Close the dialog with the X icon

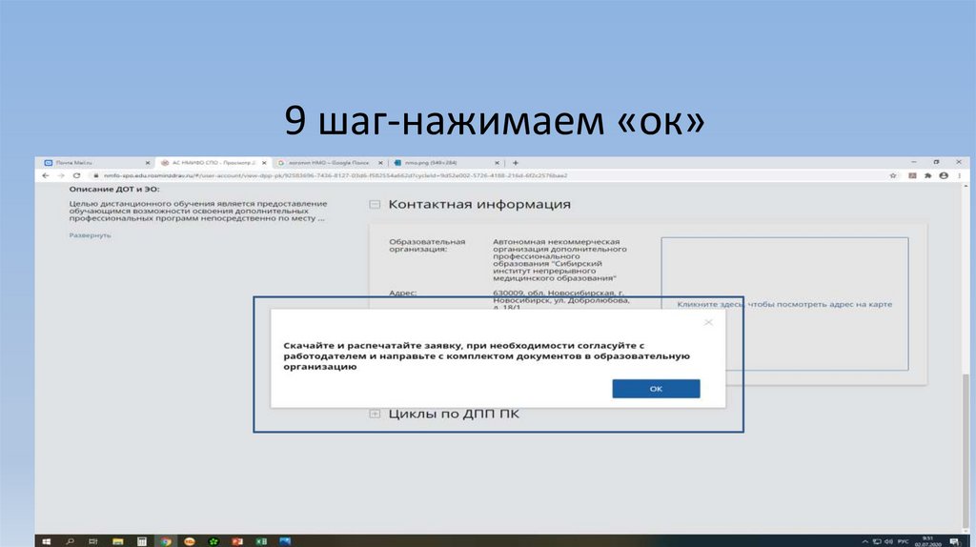coord(708,322)
